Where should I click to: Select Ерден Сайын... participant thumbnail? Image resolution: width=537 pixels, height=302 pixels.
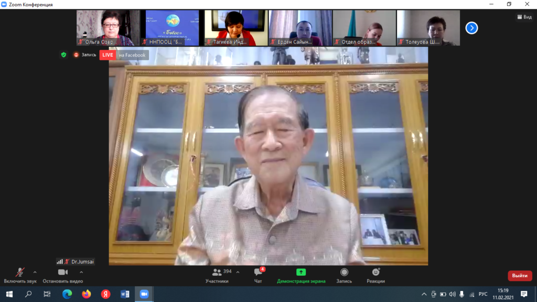click(300, 28)
